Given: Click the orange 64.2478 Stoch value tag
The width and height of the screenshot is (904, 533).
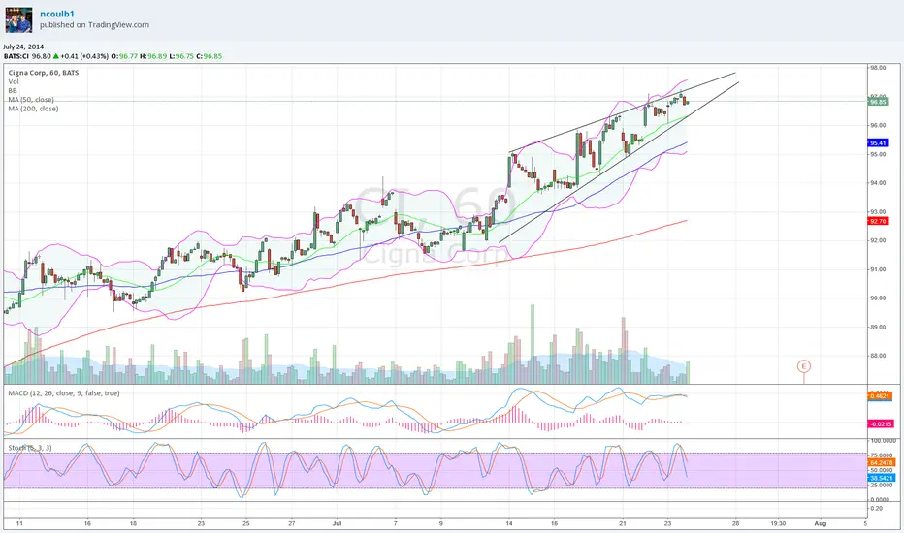Looking at the screenshot, I should pyautogui.click(x=881, y=462).
